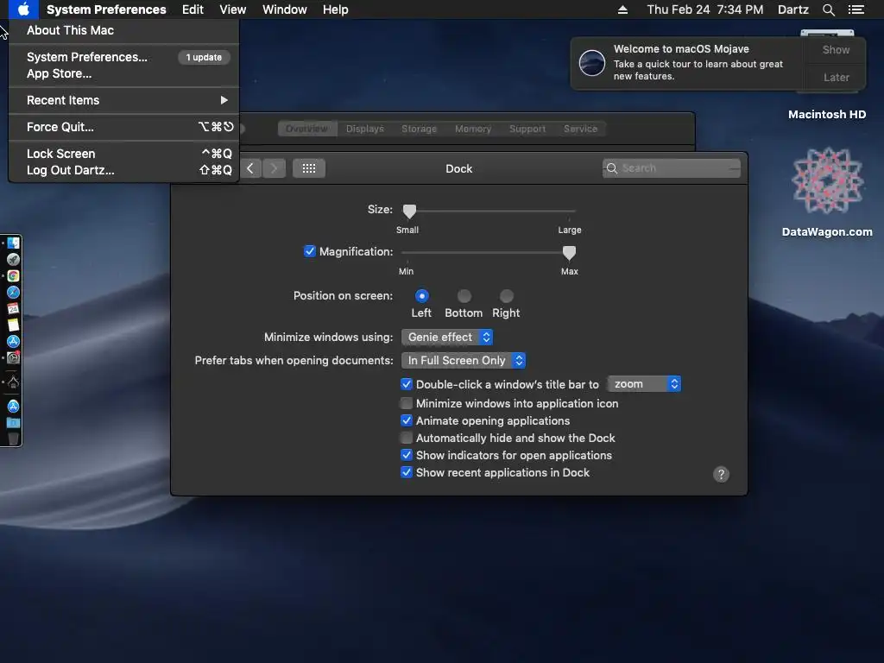Launch Launchpad rocket icon in Dock
Screen dimensions: 884x663
[x=13, y=259]
